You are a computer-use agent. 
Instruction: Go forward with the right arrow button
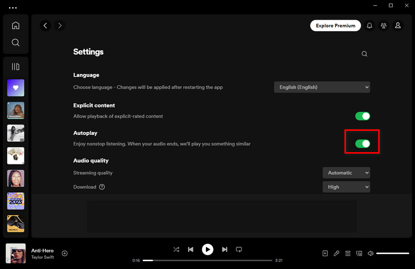(60, 25)
